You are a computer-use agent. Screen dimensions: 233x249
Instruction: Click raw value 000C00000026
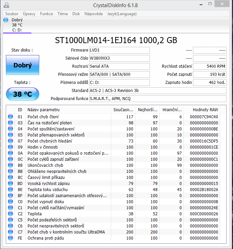coord(204,214)
